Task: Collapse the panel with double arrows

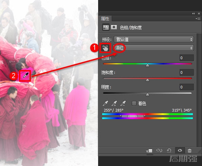Action: tap(194, 13)
